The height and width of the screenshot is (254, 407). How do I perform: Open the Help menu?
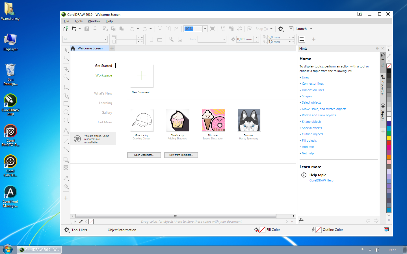pyautogui.click(x=109, y=21)
